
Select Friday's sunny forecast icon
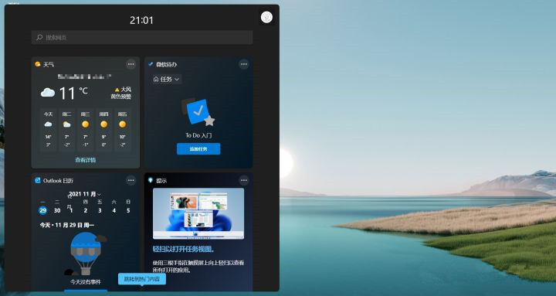(x=123, y=124)
